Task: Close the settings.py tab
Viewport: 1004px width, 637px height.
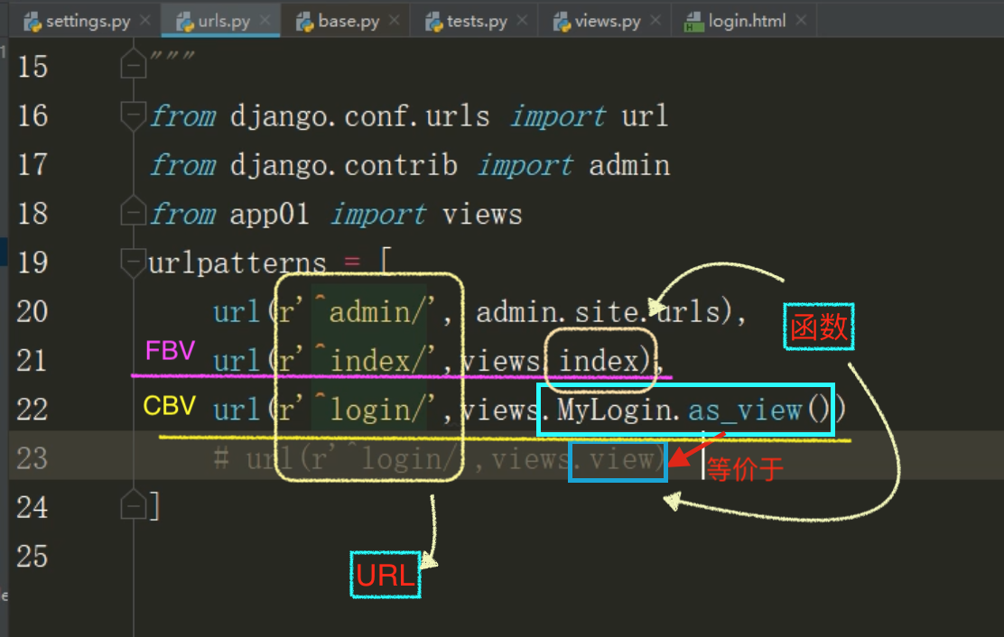Action: tap(145, 21)
